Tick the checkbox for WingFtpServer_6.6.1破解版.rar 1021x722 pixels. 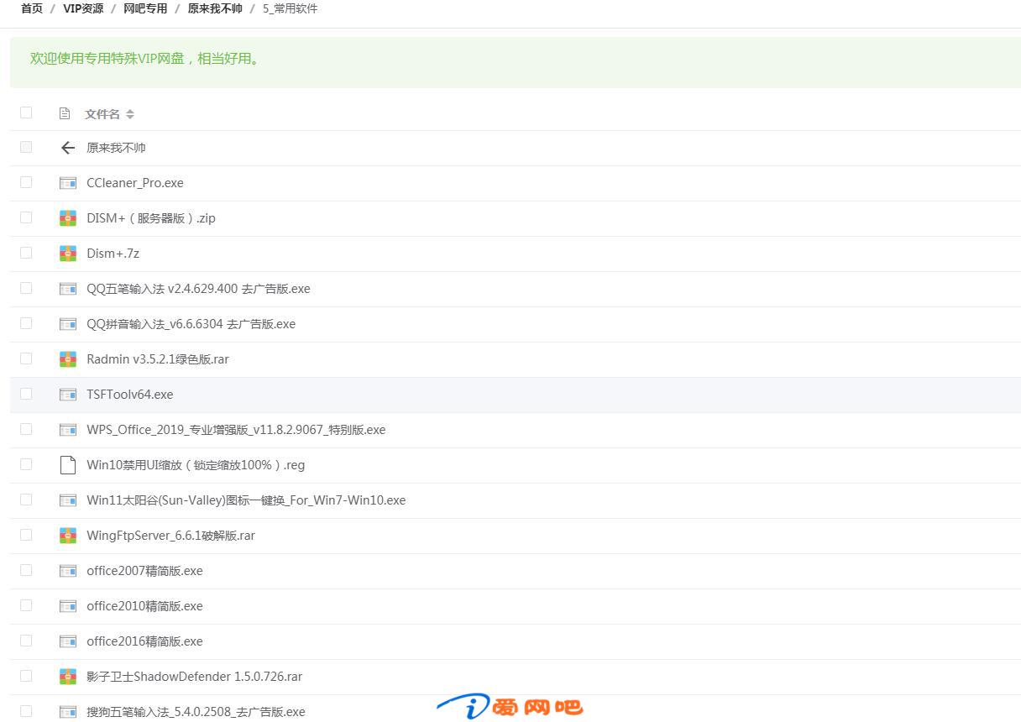26,535
